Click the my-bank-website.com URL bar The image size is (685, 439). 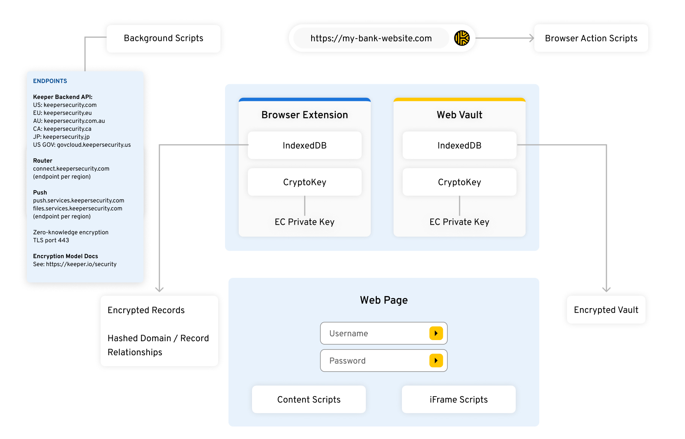point(371,38)
